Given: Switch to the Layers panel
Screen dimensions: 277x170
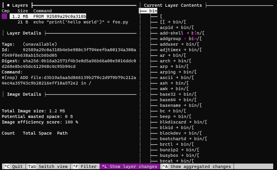Looking at the screenshot, I should pos(20,5).
